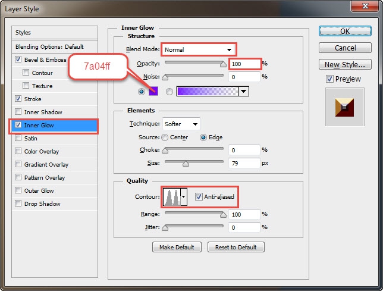Image resolution: width=383 pixels, height=291 pixels.
Task: Select the Drop Shadow style row
Action: [x=55, y=204]
